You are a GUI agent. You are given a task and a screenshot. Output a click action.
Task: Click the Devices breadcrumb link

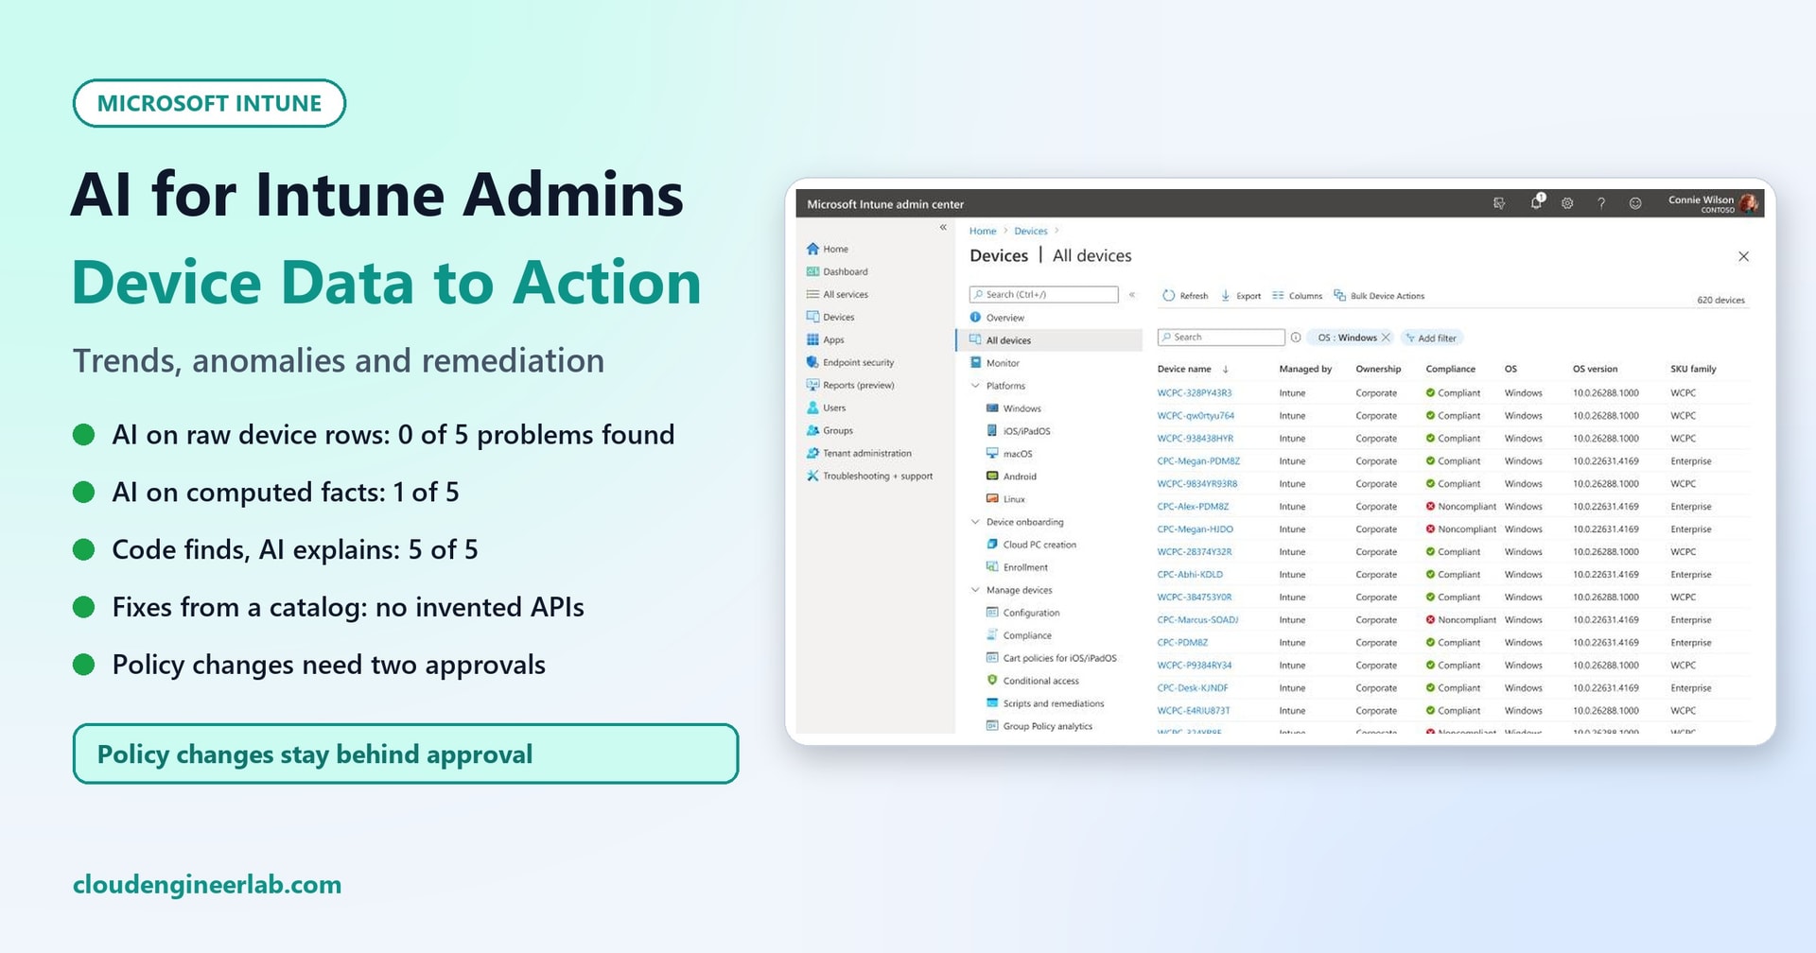tap(1031, 231)
